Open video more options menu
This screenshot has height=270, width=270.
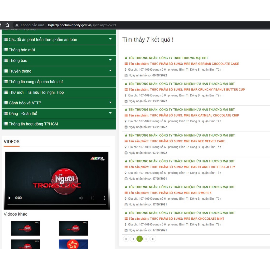pyautogui.click(x=104, y=198)
